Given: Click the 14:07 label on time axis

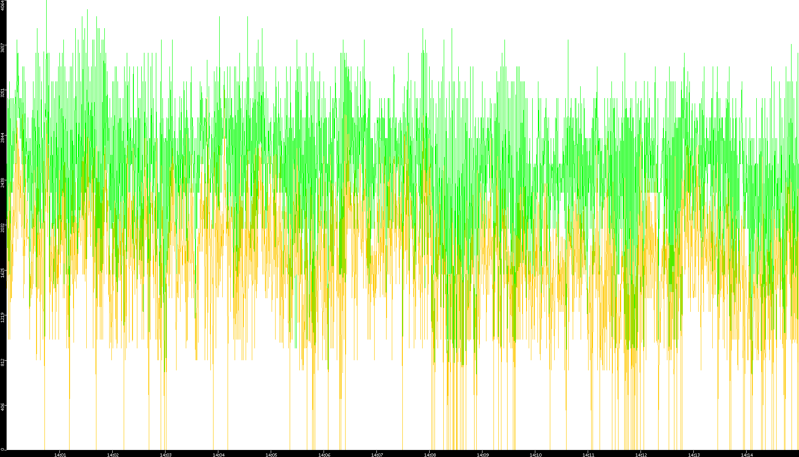Looking at the screenshot, I should point(377,455).
